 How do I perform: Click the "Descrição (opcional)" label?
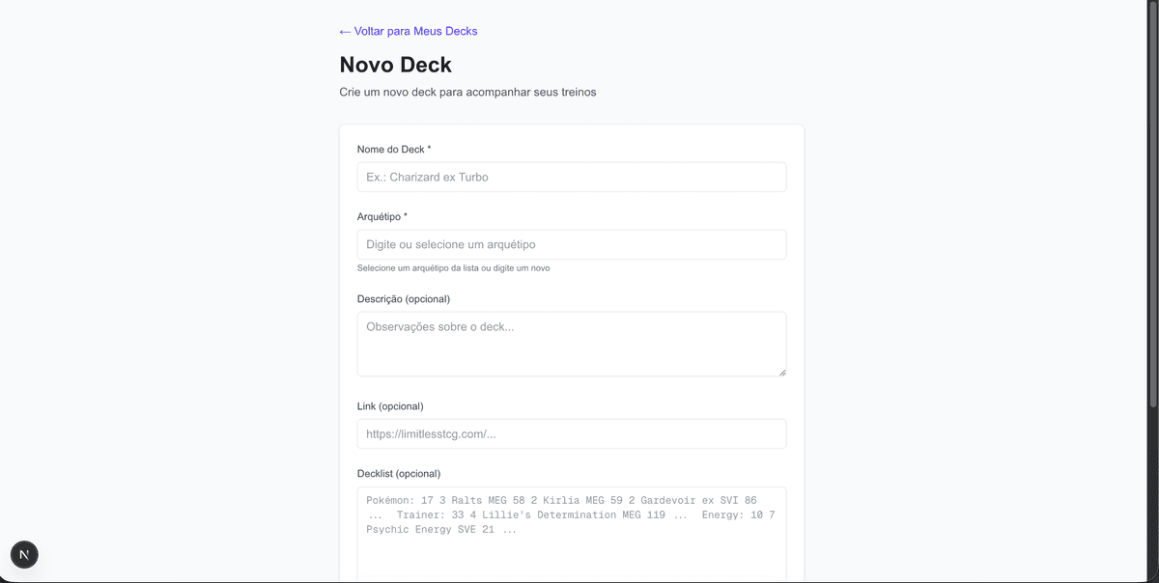click(x=403, y=298)
